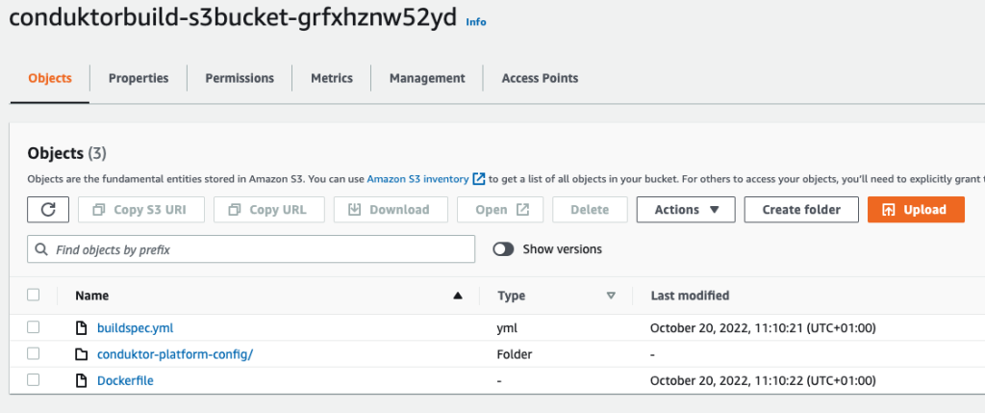
Task: Check the select-all objects checkbox in header
Action: (x=34, y=296)
